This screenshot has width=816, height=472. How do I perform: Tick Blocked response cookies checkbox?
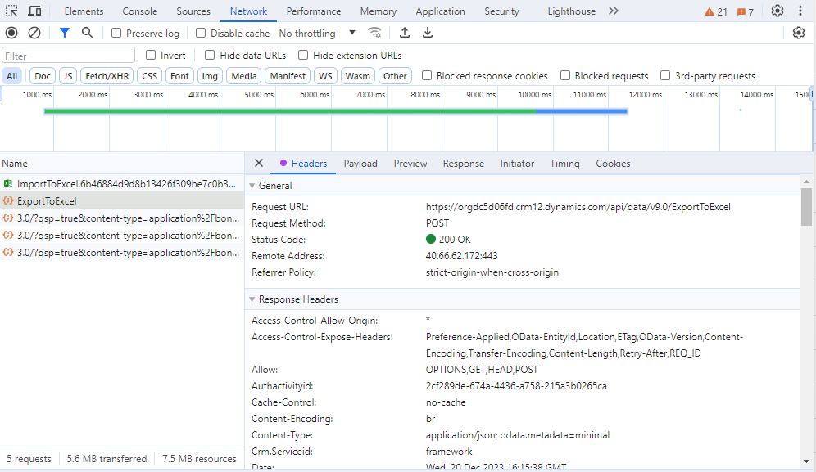coord(427,76)
